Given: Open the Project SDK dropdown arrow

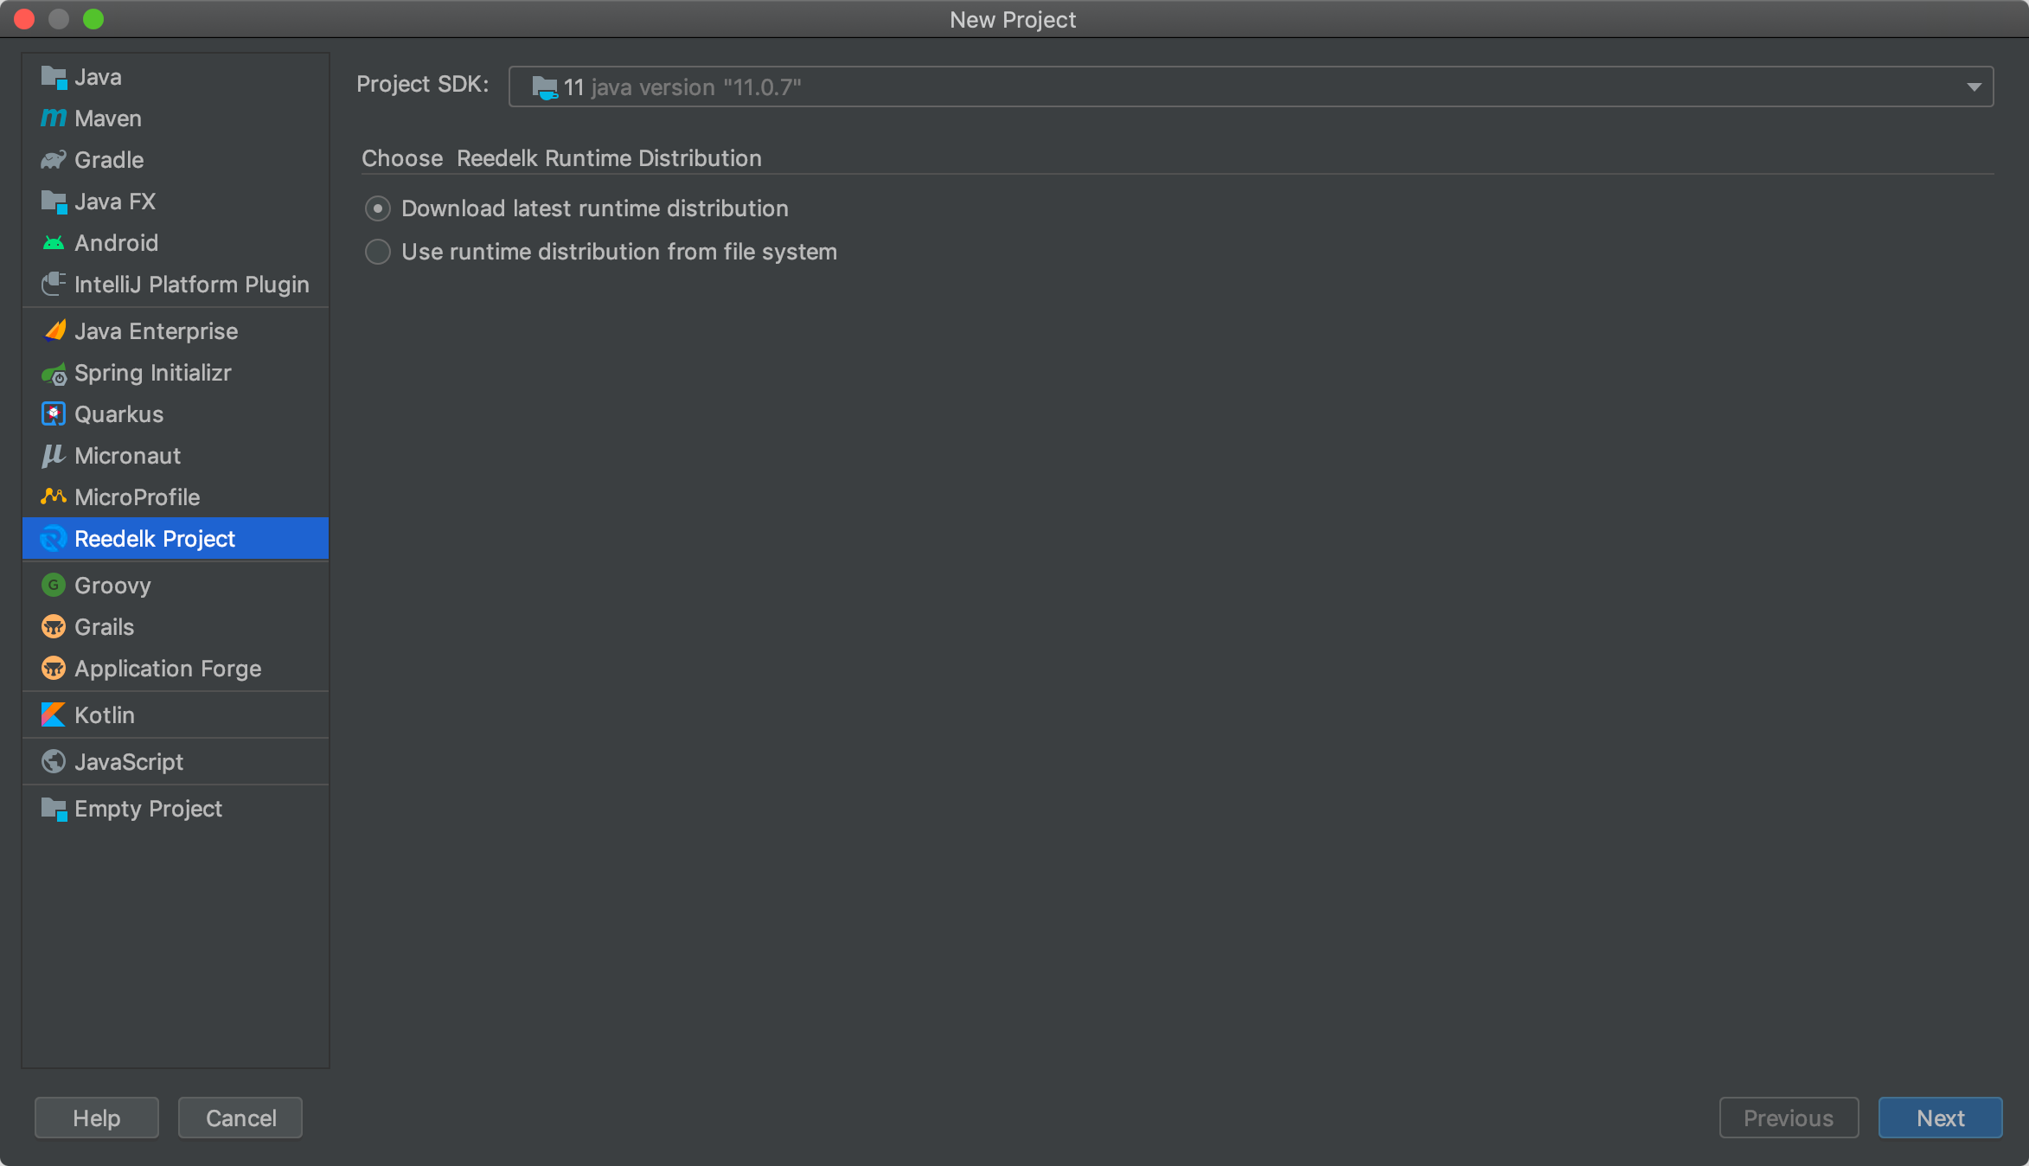Looking at the screenshot, I should [x=1974, y=87].
